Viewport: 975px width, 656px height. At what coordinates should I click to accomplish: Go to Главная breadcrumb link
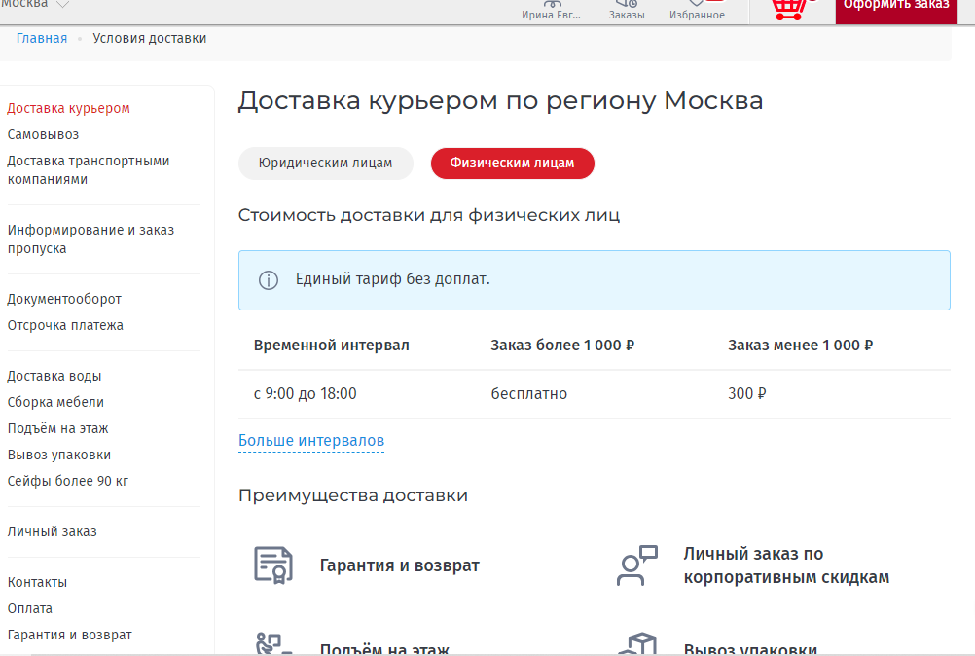click(42, 38)
